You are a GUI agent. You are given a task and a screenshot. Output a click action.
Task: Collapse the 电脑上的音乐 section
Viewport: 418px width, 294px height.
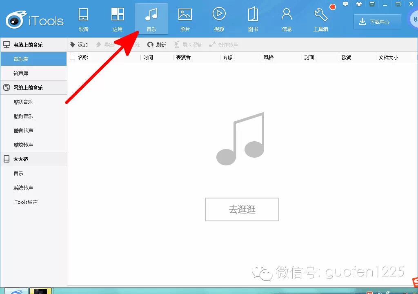point(33,45)
